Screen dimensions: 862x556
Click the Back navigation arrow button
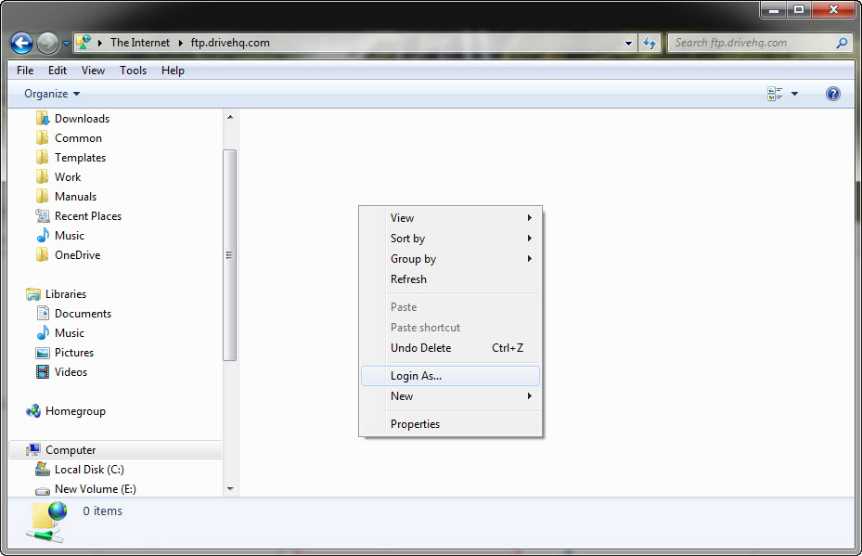22,43
